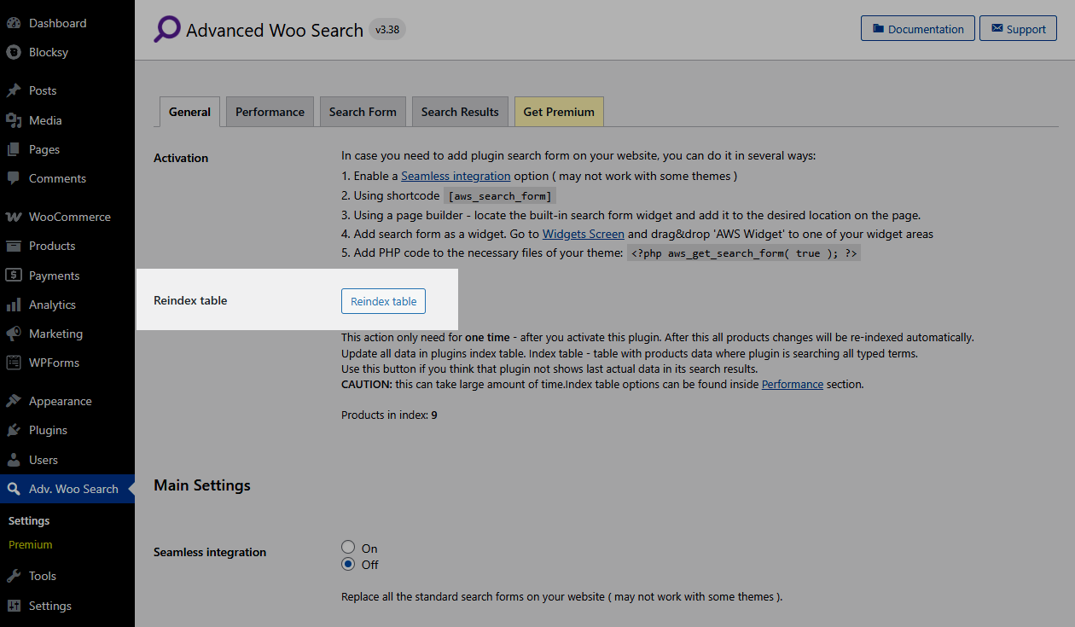Screen dimensions: 1075x627
Task: Open the Search Results tab
Action: click(460, 112)
